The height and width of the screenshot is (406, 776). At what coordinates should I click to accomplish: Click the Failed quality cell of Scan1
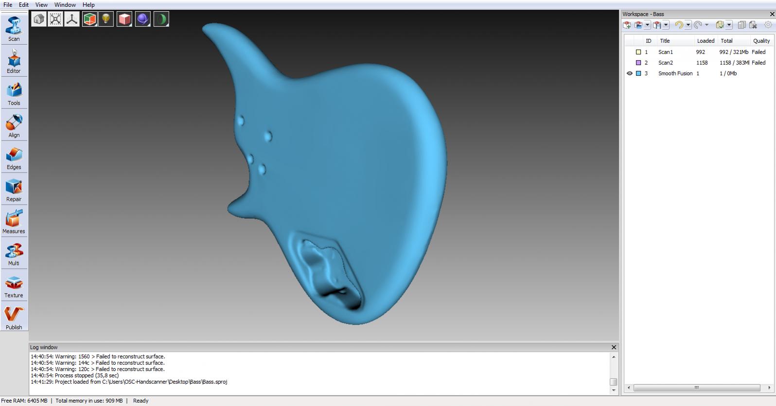[758, 52]
